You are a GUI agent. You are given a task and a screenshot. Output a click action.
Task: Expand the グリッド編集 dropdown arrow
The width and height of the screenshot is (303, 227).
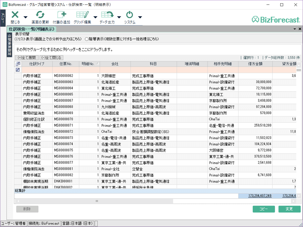tap(95, 17)
